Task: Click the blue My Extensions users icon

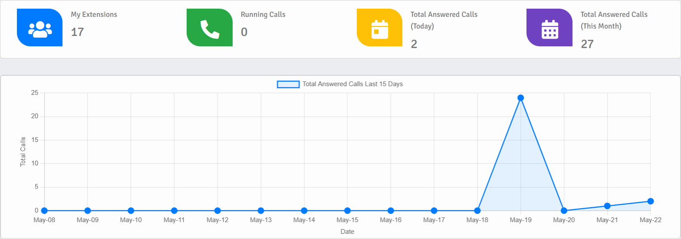Action: [40, 28]
